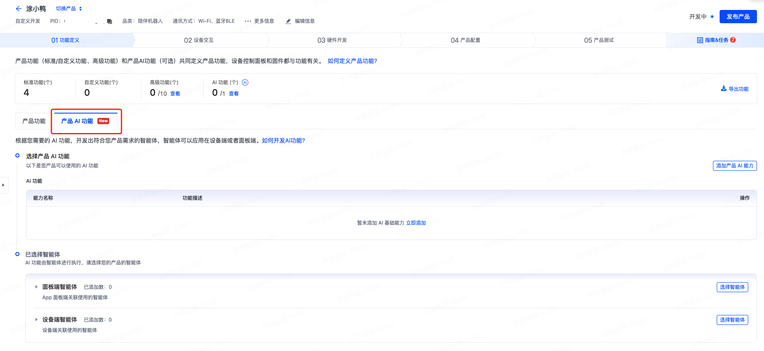Click the 添加产品 AI 能力 button
Image resolution: width=764 pixels, height=351 pixels.
735,166
